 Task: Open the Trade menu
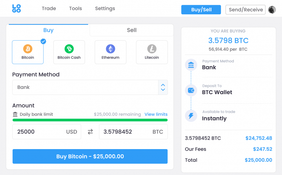click(49, 8)
